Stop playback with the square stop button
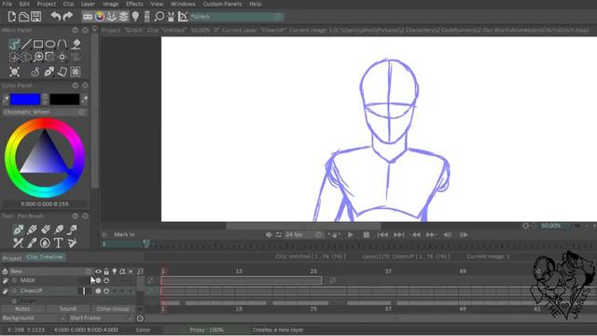Viewport: 597px width, 336px height. tap(366, 234)
